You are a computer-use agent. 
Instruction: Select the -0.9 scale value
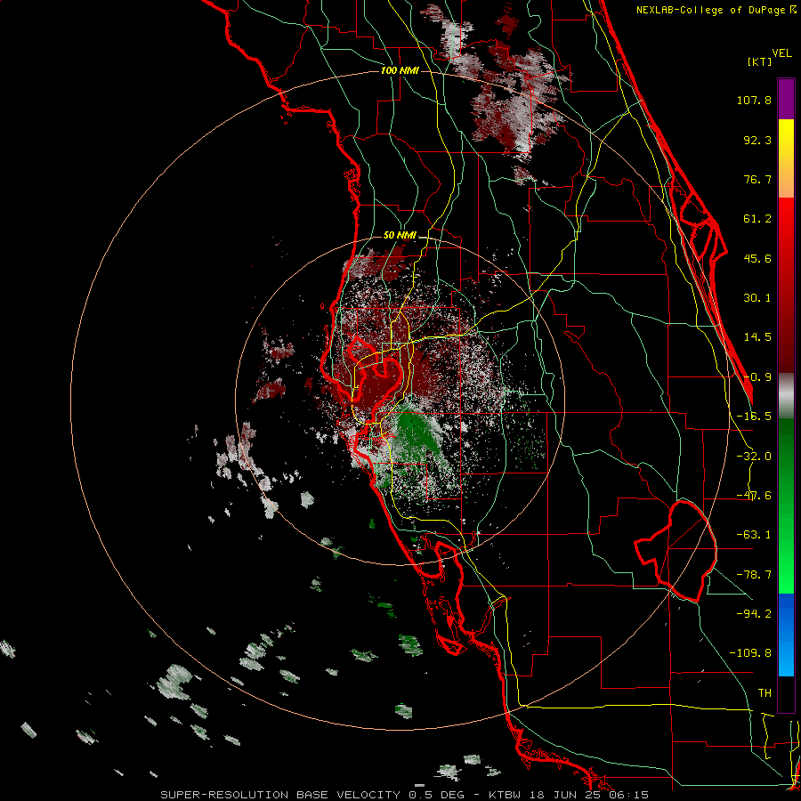(x=757, y=377)
